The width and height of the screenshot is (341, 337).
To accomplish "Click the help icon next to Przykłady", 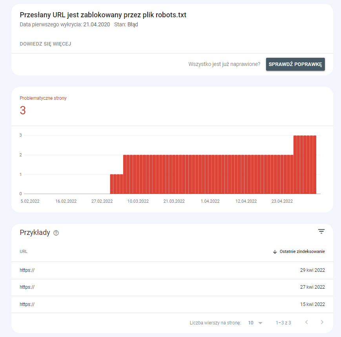I will [56, 233].
